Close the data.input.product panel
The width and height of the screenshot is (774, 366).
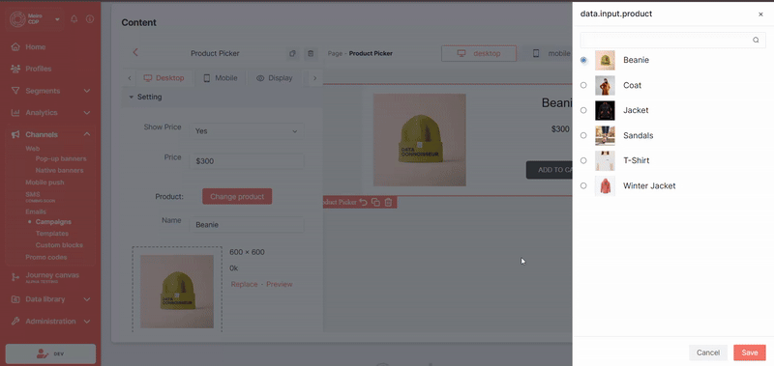coord(760,14)
